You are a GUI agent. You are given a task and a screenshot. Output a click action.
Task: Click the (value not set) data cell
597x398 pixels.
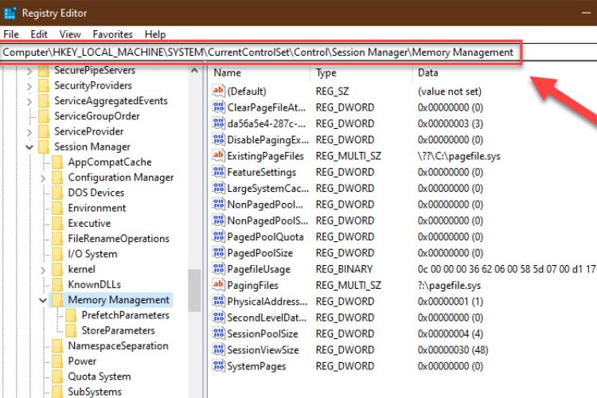tap(449, 91)
